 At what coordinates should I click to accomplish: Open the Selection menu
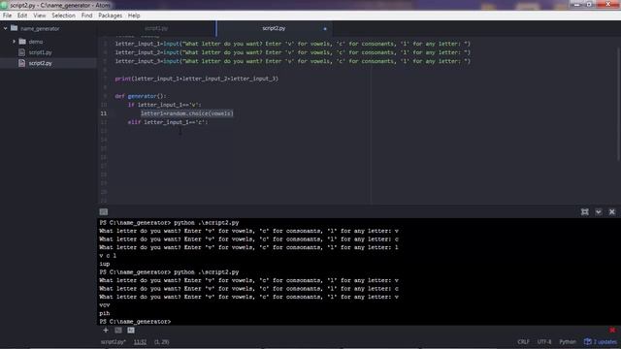coord(63,16)
